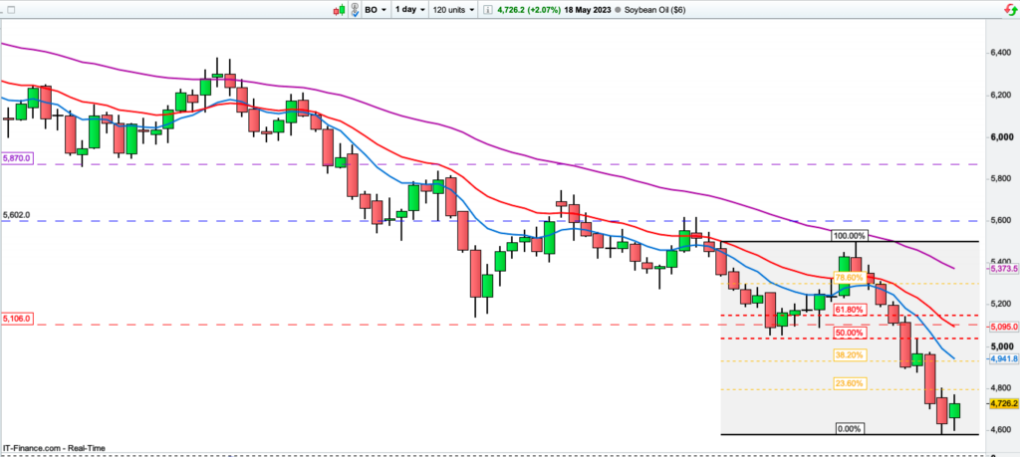The width and height of the screenshot is (1020, 457).
Task: Click the 5,373.5 purple moving average tag
Action: (1000, 269)
